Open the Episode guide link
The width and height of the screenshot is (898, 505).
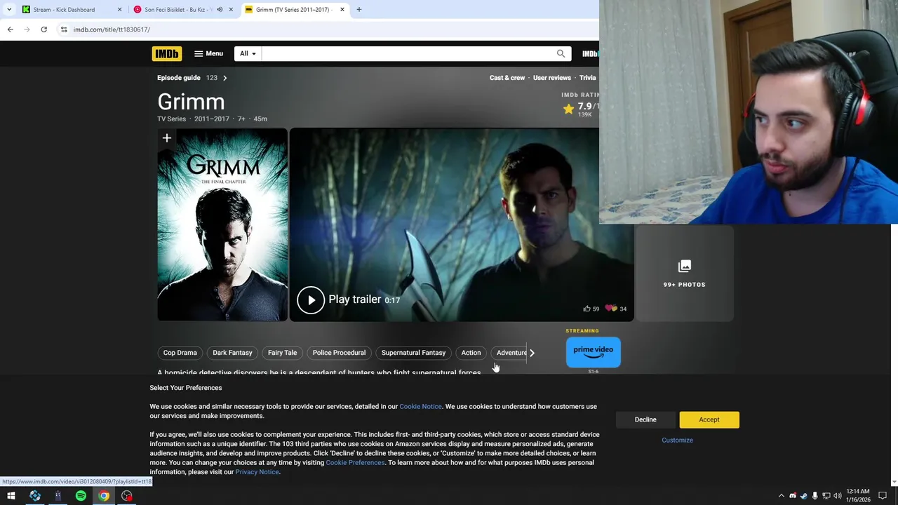(x=179, y=78)
